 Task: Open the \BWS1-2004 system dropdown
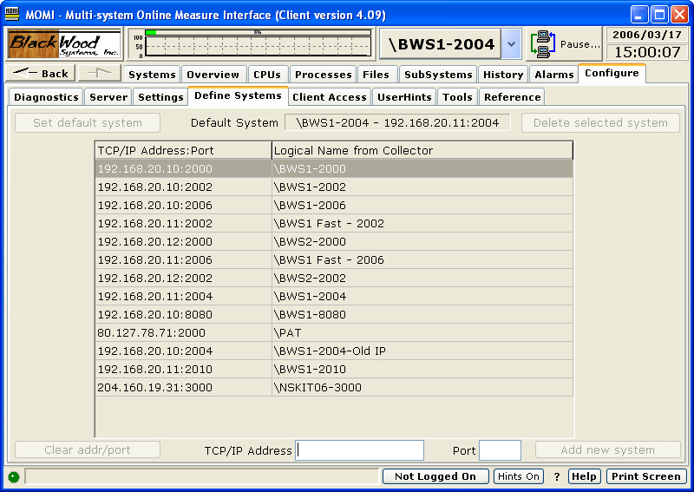[511, 44]
